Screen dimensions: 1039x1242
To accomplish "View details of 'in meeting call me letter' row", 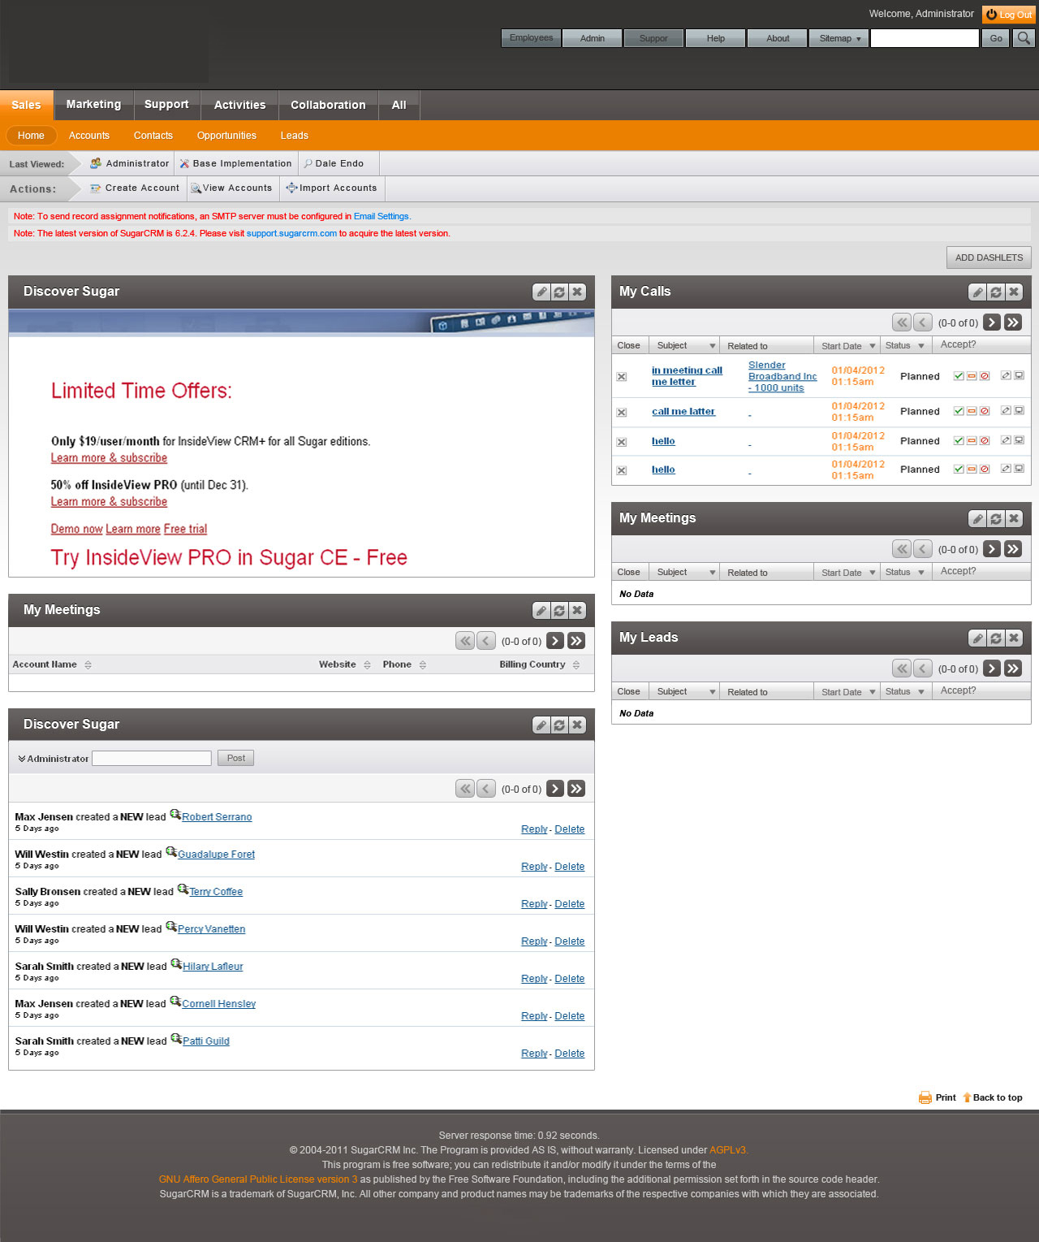I will click(x=1020, y=376).
